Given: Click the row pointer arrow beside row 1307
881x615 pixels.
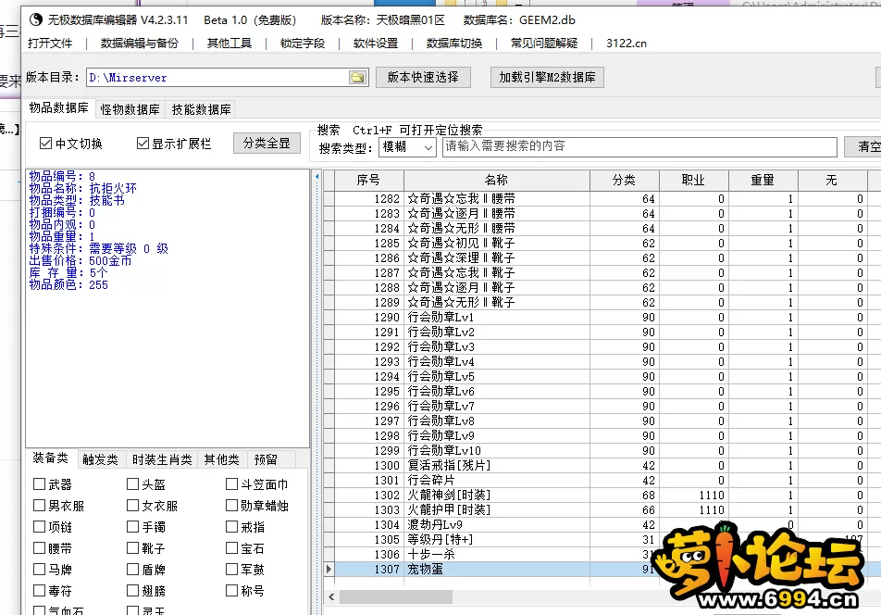Looking at the screenshot, I should [x=329, y=569].
